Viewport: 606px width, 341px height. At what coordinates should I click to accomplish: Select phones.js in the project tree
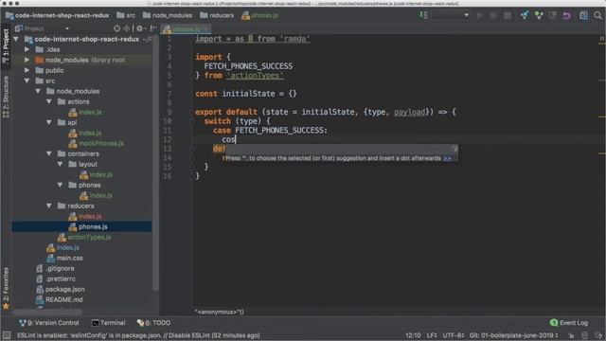(x=88, y=227)
